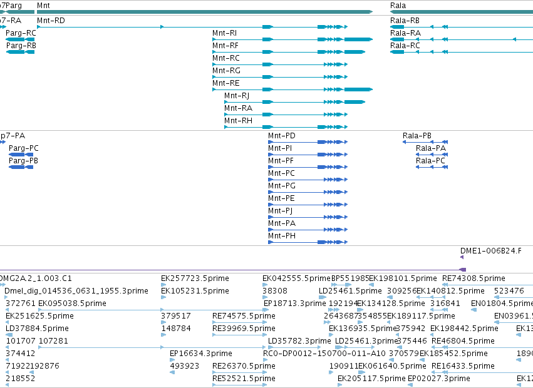
Task: Click the Dmel_dig_014536_0631_1955.3prime label
Action: tap(76, 291)
